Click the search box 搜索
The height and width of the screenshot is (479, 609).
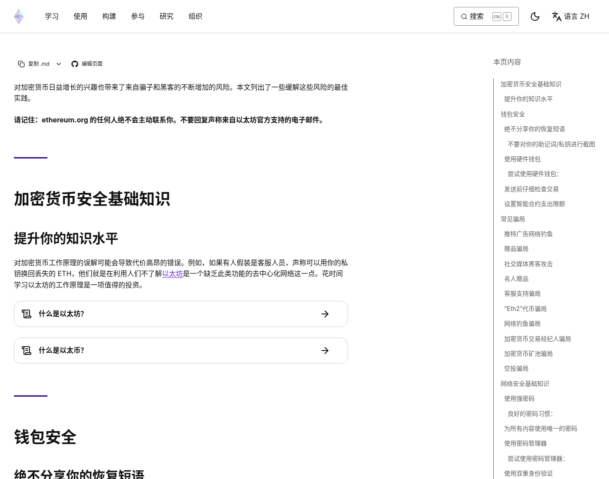(x=486, y=17)
